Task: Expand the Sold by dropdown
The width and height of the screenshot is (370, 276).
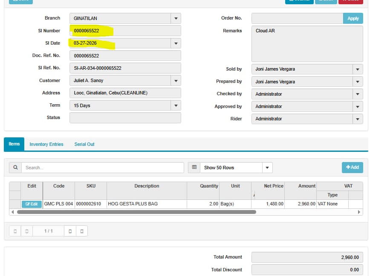Action: (x=358, y=69)
